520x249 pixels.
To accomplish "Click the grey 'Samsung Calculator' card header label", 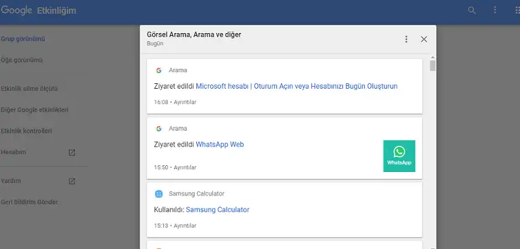I will point(197,194).
